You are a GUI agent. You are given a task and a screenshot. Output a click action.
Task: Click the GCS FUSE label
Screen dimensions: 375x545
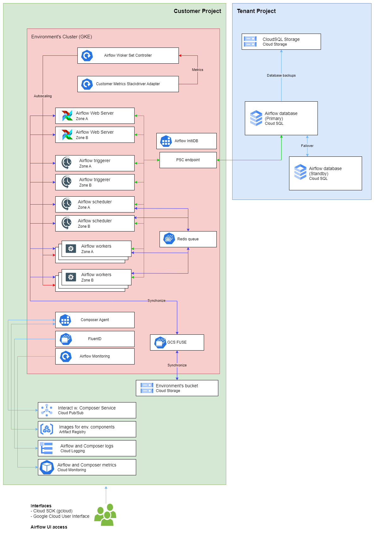coord(177,342)
